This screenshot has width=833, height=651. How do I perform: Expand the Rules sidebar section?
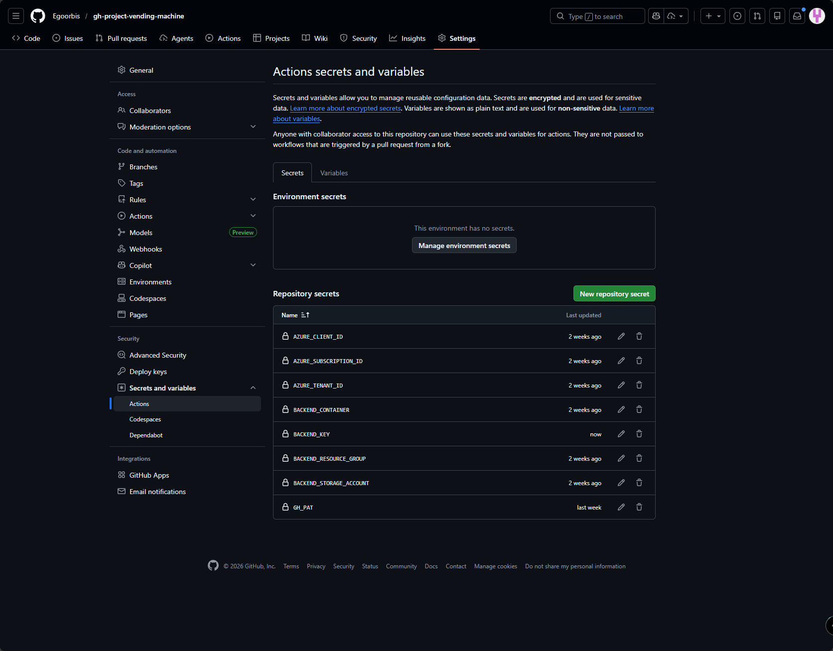[x=253, y=200]
